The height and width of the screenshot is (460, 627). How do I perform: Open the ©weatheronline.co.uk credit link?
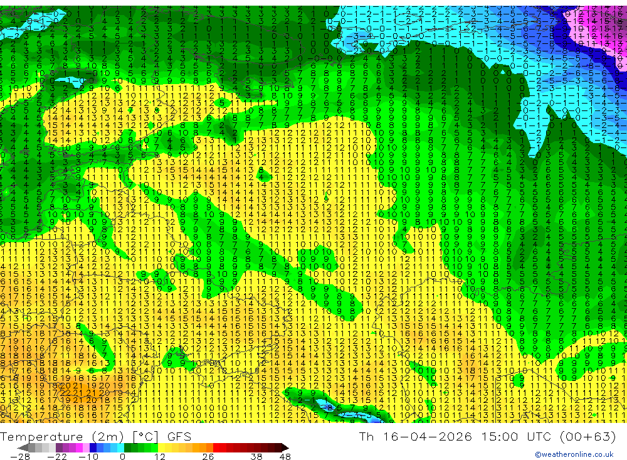coord(574,454)
